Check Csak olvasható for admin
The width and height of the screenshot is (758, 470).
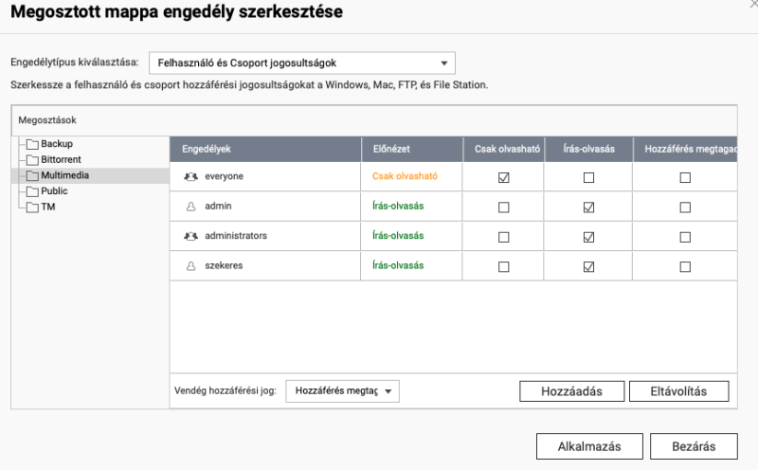coord(504,208)
